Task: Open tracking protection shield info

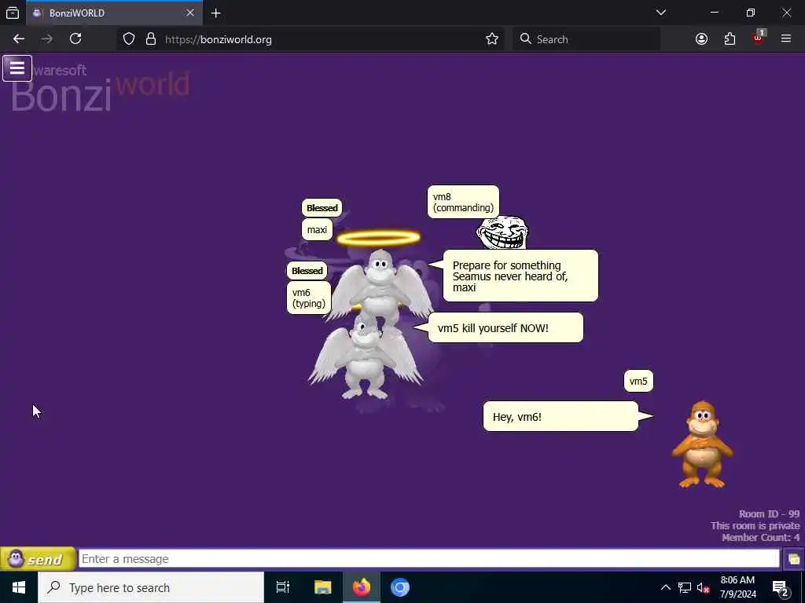Action: 129,39
